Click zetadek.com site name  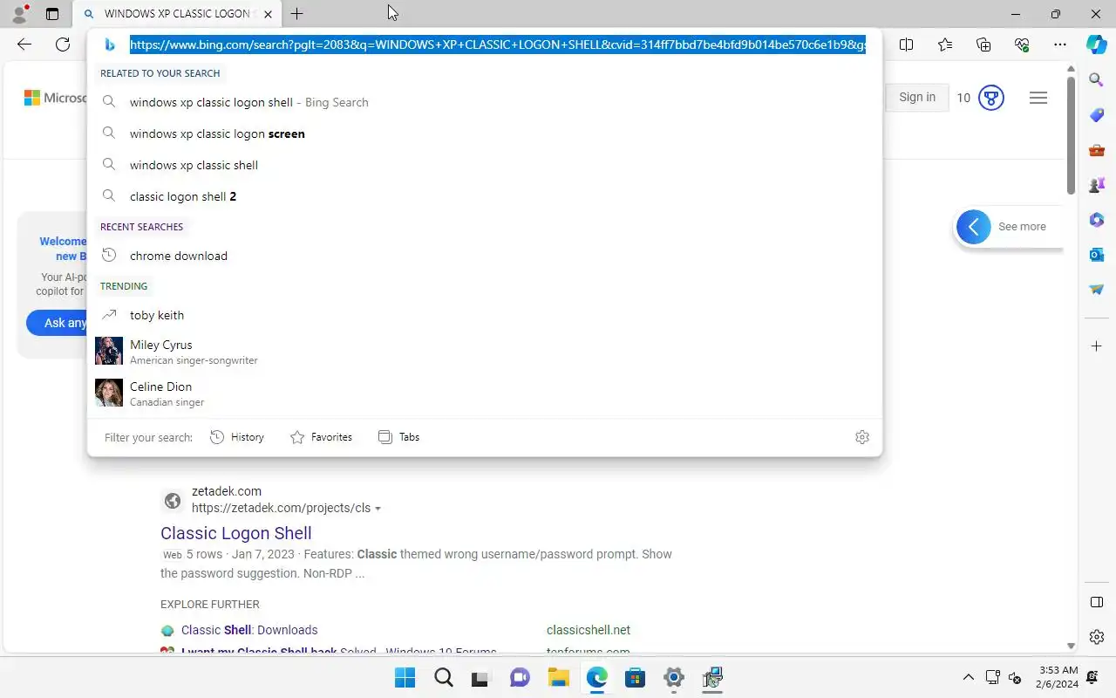227,491
